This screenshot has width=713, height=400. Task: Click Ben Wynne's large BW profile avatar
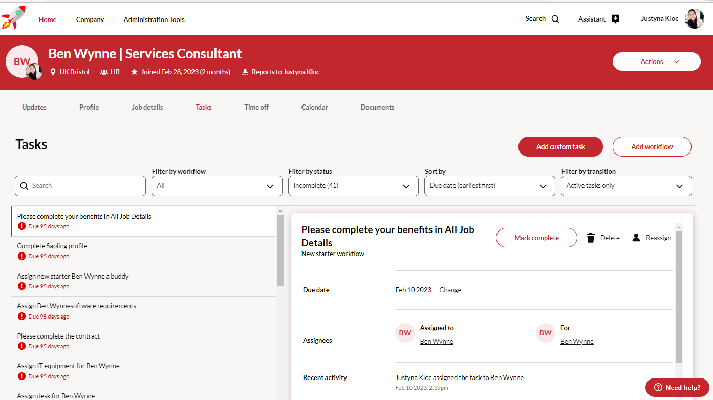pos(21,61)
